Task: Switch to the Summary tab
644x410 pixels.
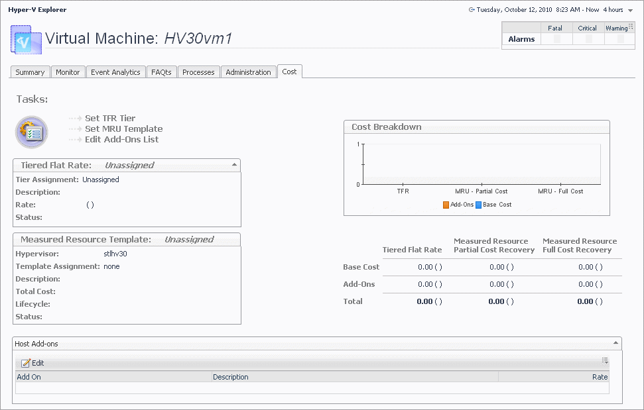Action: pyautogui.click(x=30, y=72)
